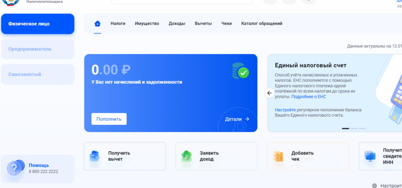
Task: Click the orange Добавить чек icon
Action: pos(278,156)
